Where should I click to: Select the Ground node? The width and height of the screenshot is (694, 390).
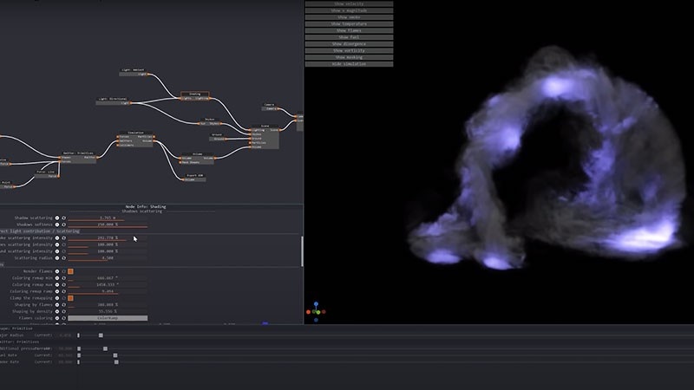click(x=218, y=137)
